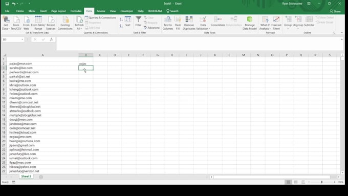The width and height of the screenshot is (348, 196).
Task: Open Manage Data Model
Action: click(x=249, y=23)
